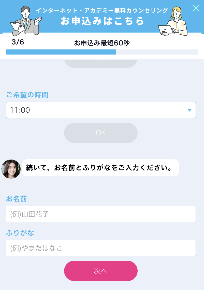
Task: Click the chat assistant avatar photo
Action: (x=11, y=169)
